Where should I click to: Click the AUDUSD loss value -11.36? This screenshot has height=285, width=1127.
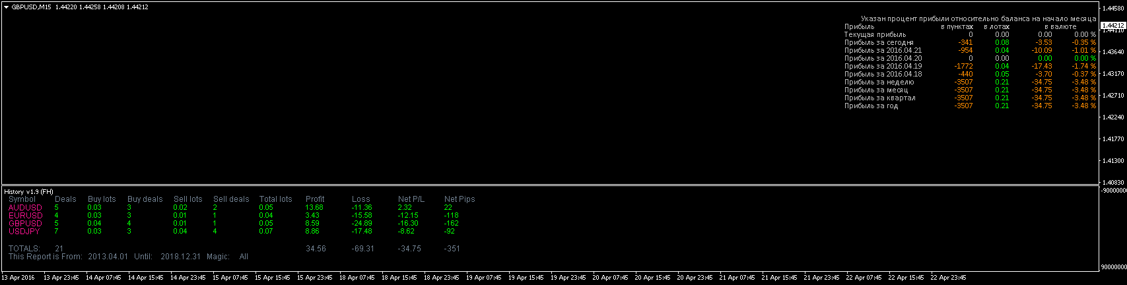pos(362,208)
